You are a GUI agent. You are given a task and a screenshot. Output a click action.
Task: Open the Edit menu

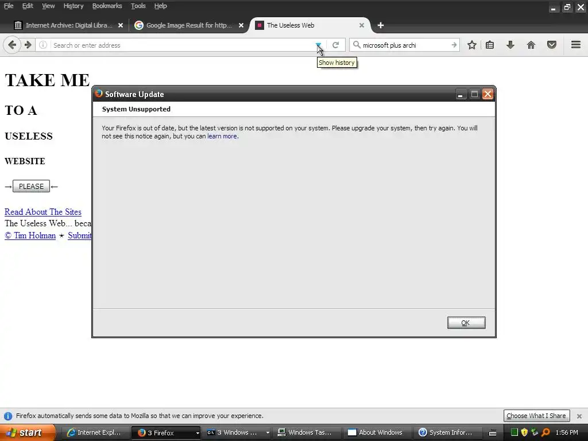(x=28, y=6)
